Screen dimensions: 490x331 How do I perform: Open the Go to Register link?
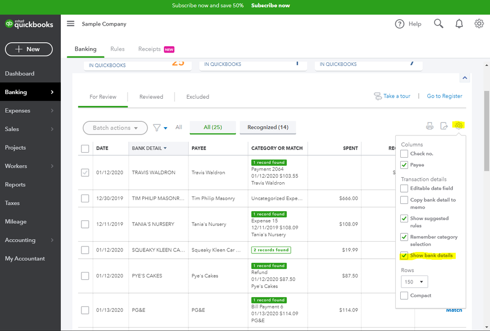[x=444, y=96]
